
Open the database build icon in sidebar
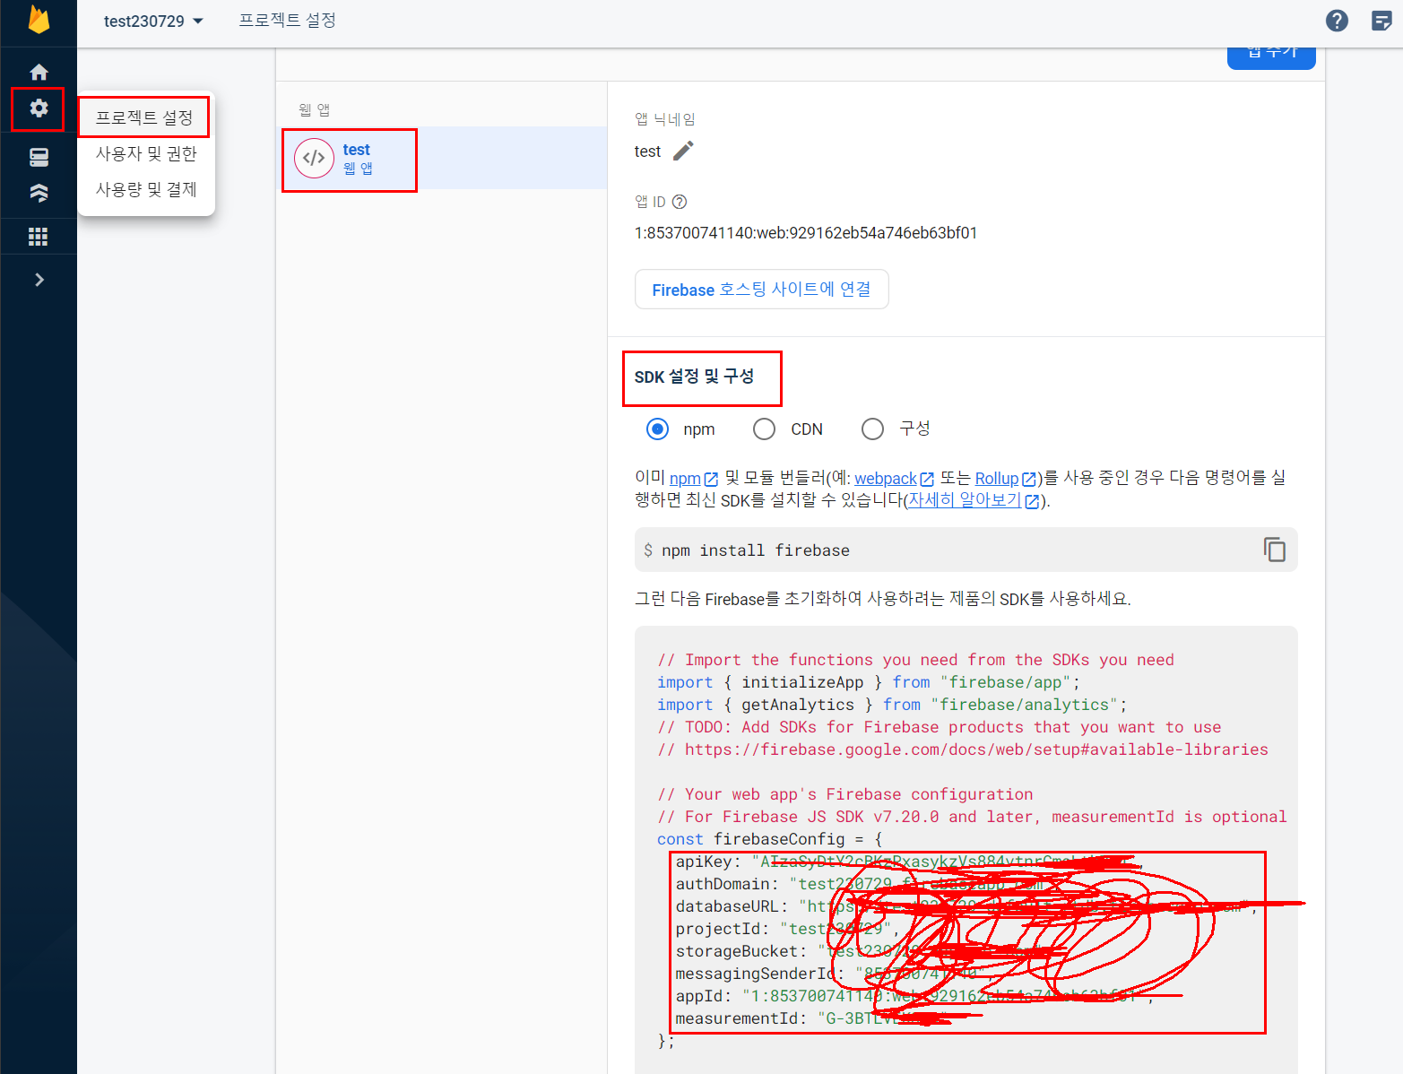39,157
